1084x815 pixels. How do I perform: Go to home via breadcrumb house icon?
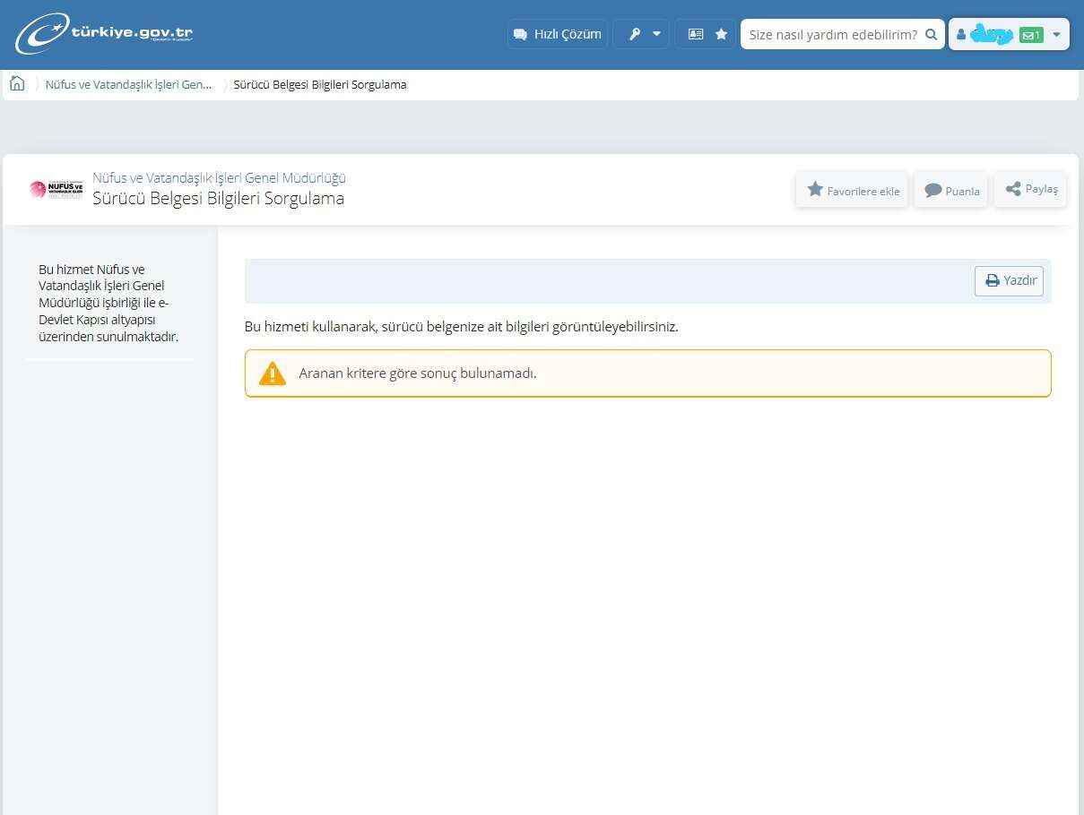pyautogui.click(x=17, y=84)
